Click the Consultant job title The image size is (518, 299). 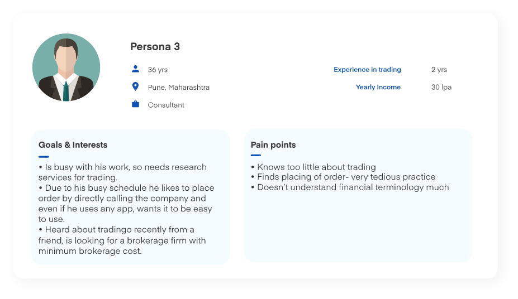166,105
